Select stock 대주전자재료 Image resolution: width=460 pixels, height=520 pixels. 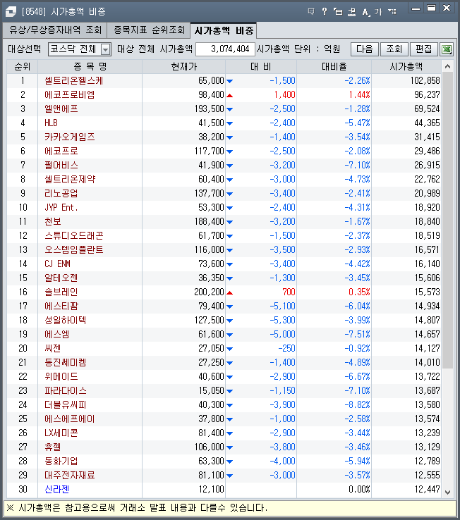point(70,475)
